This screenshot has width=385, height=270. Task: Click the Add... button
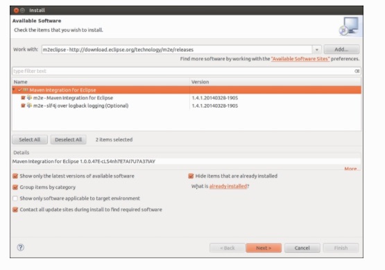point(341,49)
